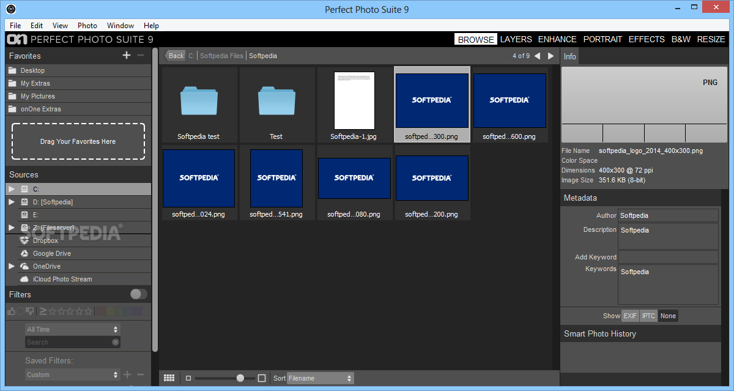Open the Sort Filename dropdown

[x=321, y=378]
